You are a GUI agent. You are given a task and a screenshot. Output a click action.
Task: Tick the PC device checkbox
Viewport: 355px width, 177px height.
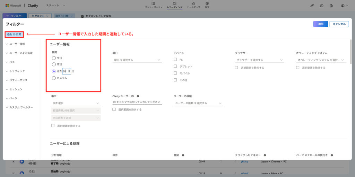pos(175,60)
